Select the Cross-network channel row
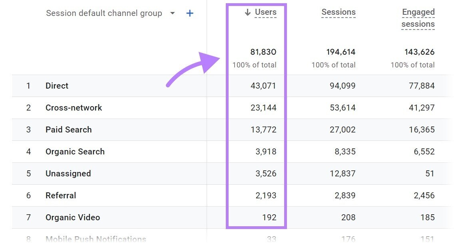Viewport: 458px width, 247px height. (74, 107)
